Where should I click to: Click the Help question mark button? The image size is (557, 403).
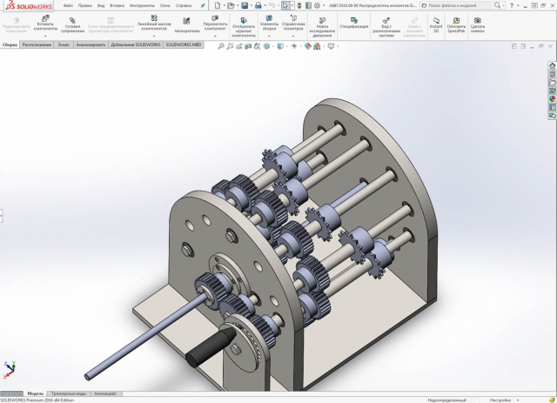(512, 6)
